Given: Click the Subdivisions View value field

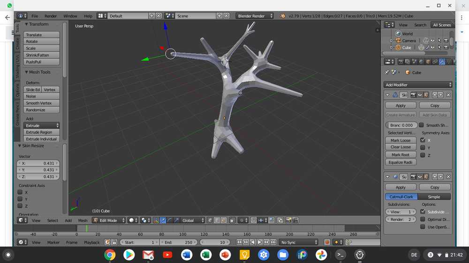Looking at the screenshot, I should tap(400, 212).
